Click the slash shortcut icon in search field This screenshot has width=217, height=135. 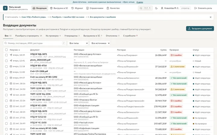[64, 43]
